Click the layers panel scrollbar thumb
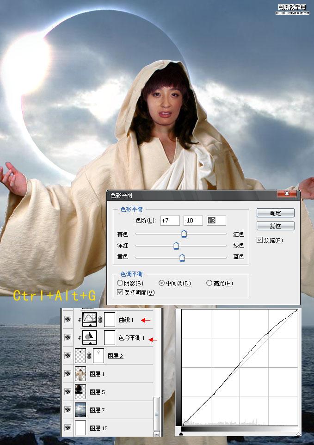314x445 pixels. tap(157, 414)
